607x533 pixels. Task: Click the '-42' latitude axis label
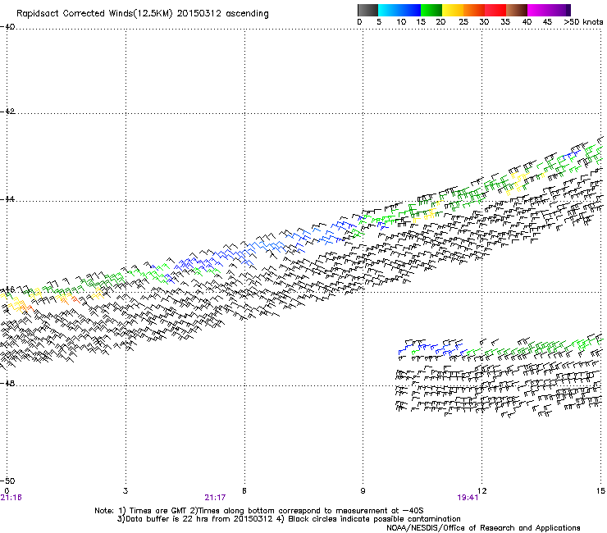(7, 112)
